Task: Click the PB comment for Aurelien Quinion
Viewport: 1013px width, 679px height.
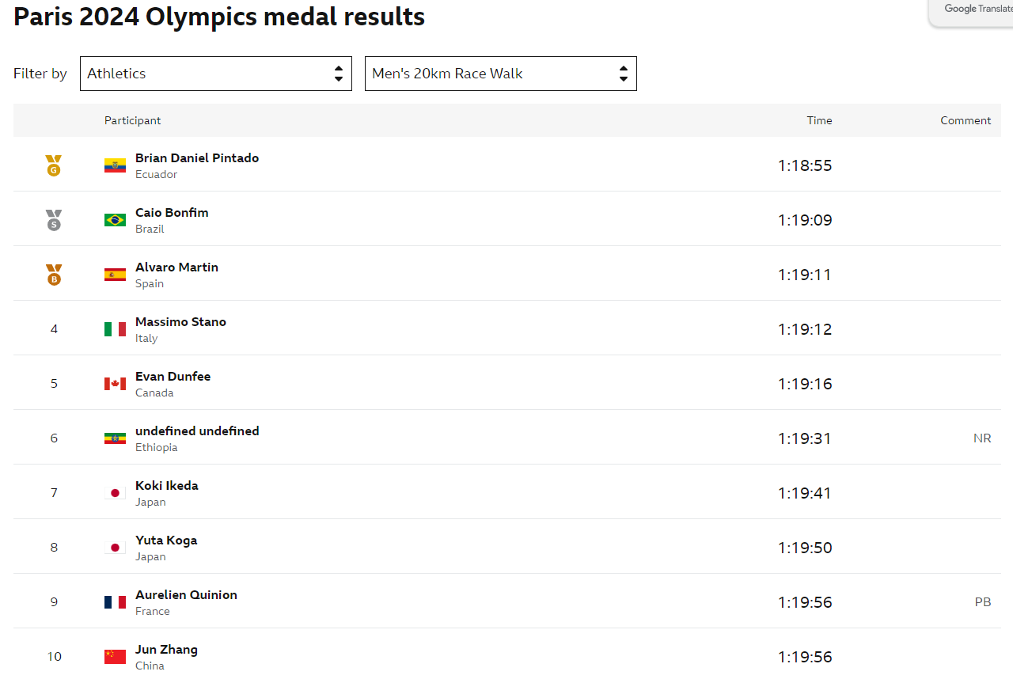Action: click(x=983, y=601)
